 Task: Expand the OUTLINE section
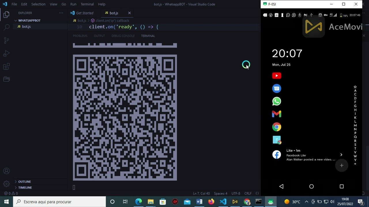pyautogui.click(x=25, y=182)
